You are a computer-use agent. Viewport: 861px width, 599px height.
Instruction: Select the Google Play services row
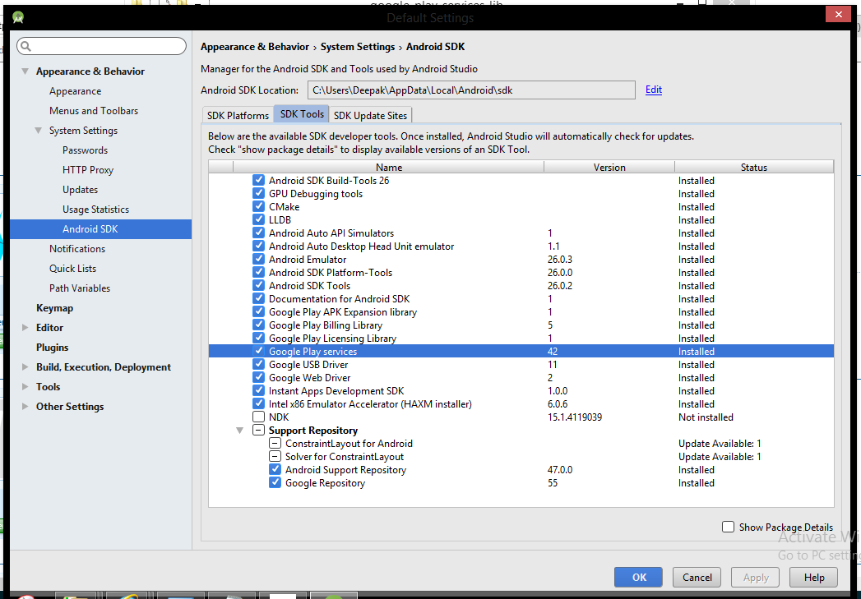521,351
